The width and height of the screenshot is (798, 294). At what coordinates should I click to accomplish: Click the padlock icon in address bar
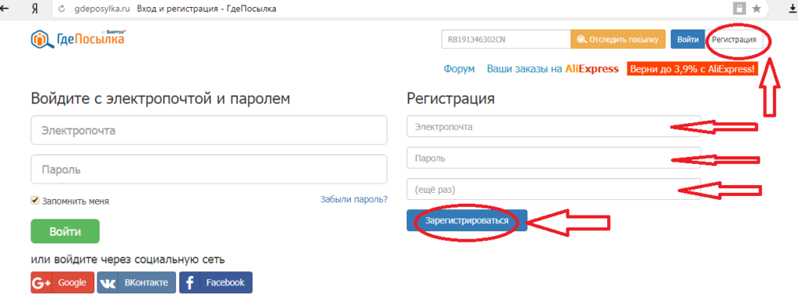coord(739,9)
